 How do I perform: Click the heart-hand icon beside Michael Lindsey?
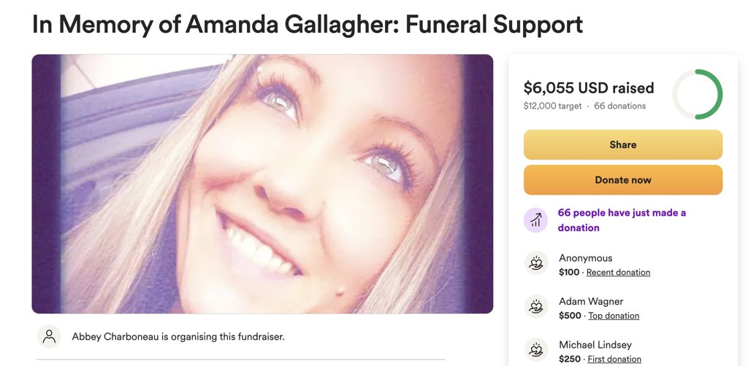(x=535, y=350)
